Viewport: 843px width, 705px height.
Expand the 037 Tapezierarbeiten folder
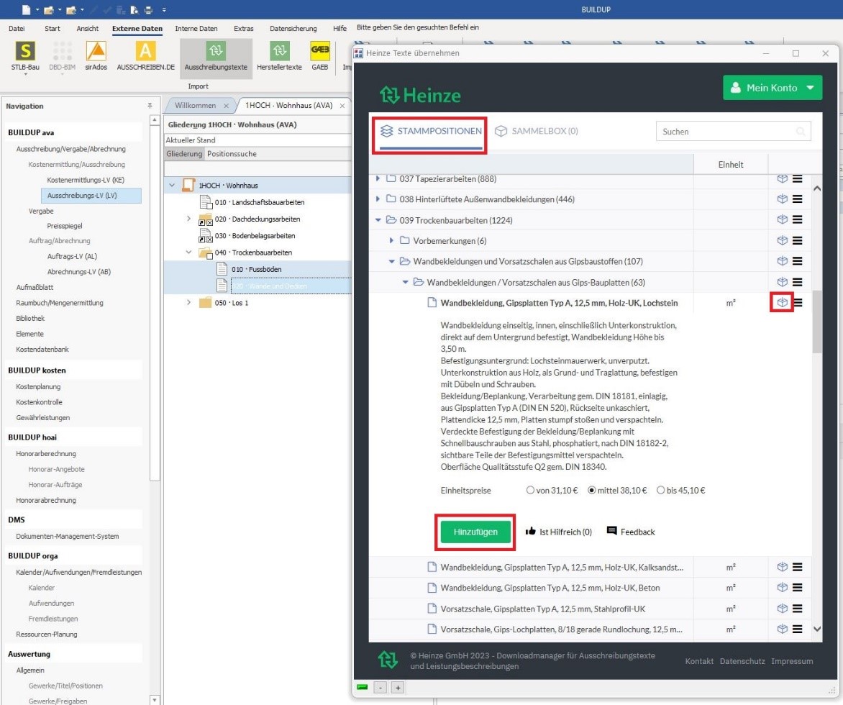click(378, 178)
